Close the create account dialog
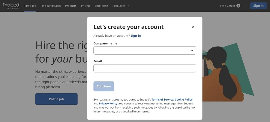The image size is (270, 122). 193,27
